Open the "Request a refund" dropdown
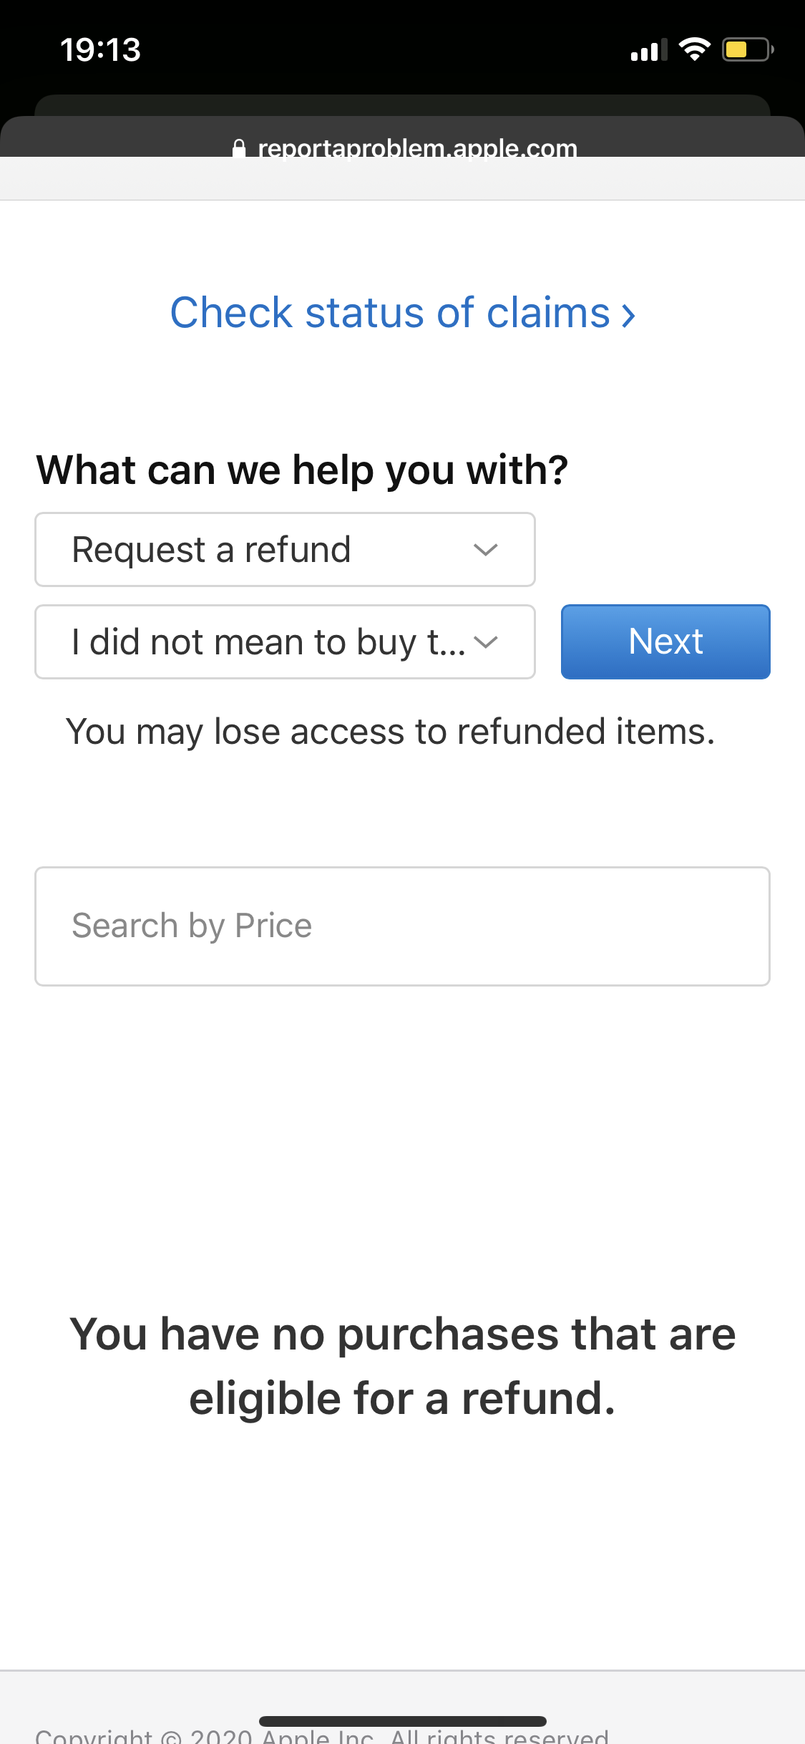This screenshot has width=805, height=1744. [x=285, y=550]
